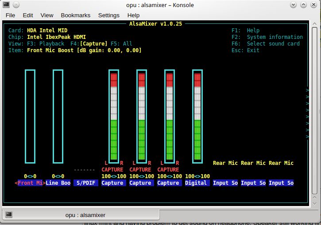
Task: Select the Line Boost channel label
Action: click(x=58, y=183)
